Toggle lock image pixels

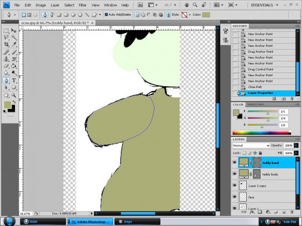pyautogui.click(x=250, y=153)
